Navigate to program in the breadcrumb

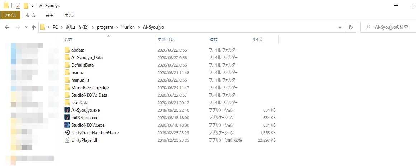[x=104, y=27]
